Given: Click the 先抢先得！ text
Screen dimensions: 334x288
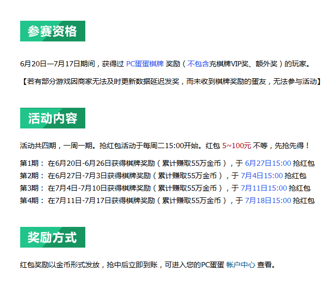Looking at the screenshot, I should tap(292, 146).
